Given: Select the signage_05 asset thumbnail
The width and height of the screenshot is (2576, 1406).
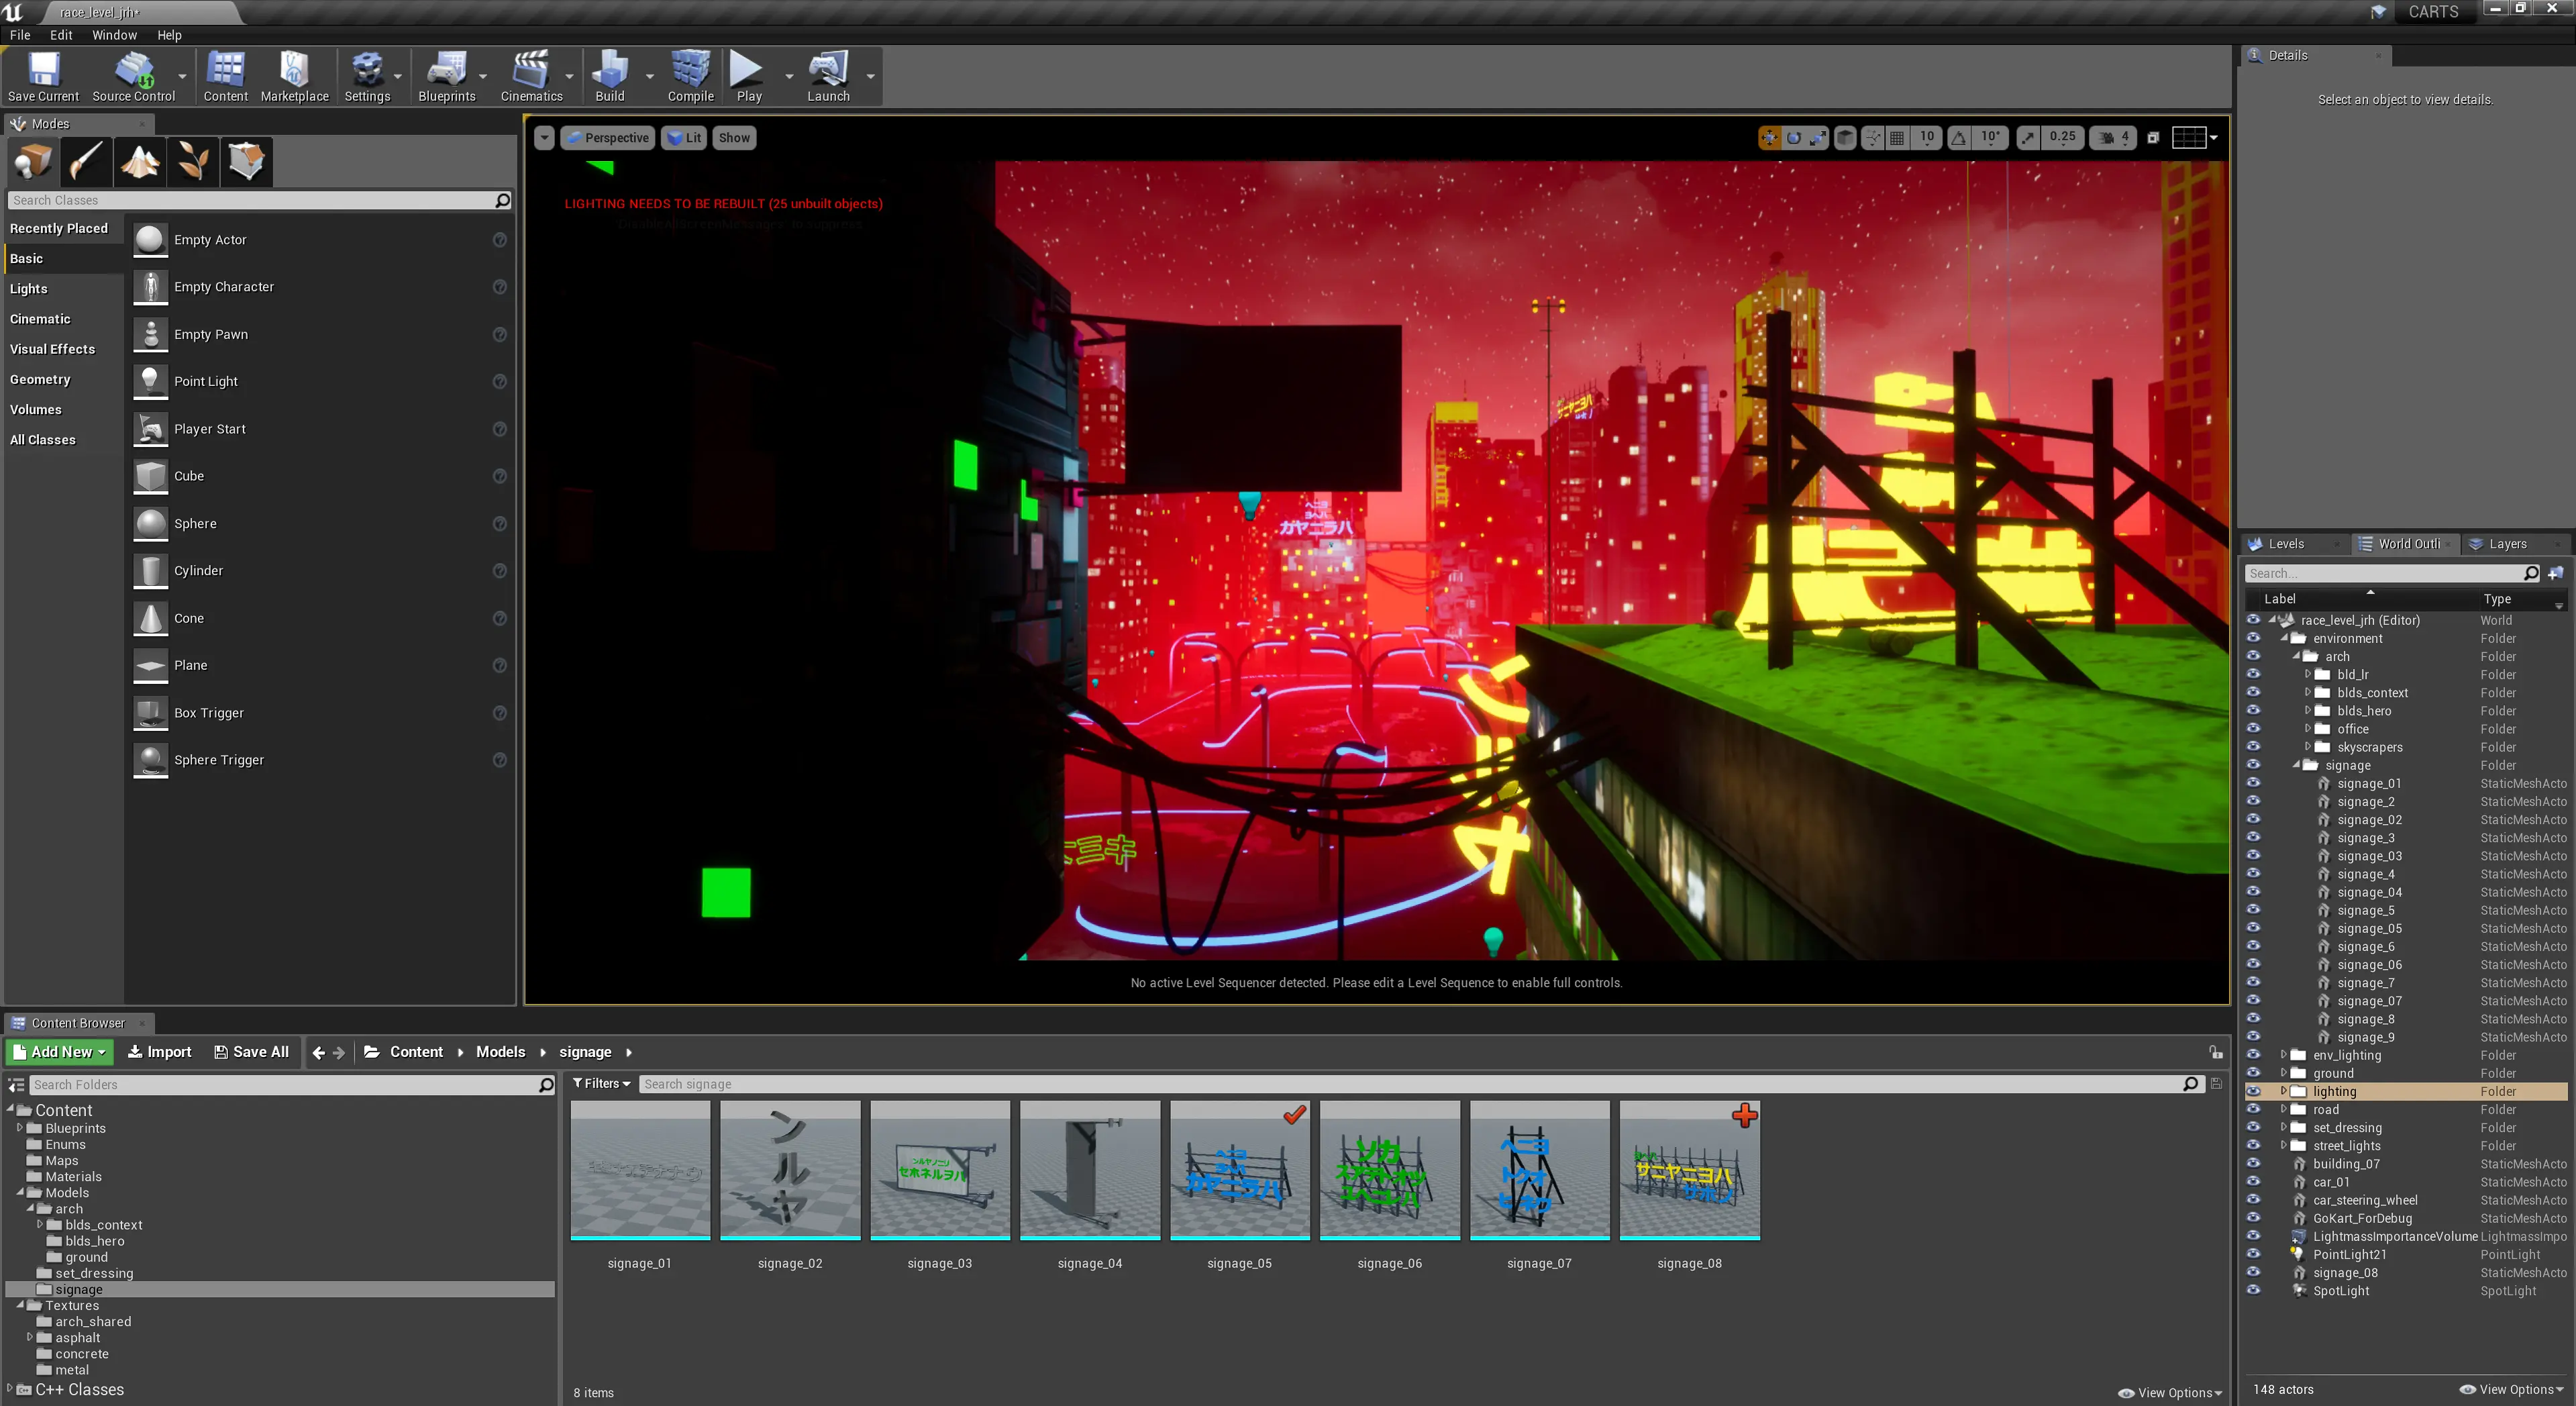Looking at the screenshot, I should [x=1239, y=1170].
